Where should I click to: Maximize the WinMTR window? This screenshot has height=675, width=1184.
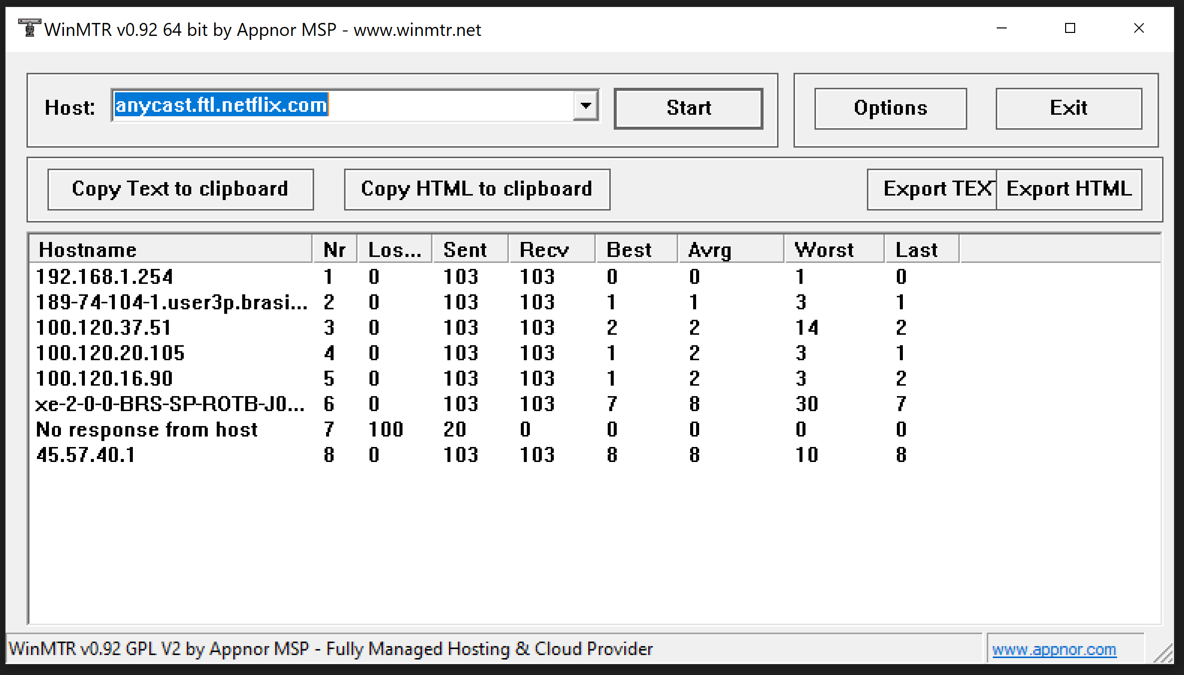pos(1070,28)
